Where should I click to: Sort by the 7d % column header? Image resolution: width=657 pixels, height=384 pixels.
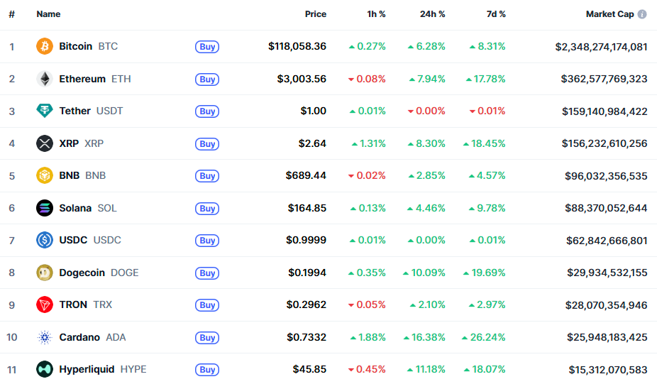point(496,14)
